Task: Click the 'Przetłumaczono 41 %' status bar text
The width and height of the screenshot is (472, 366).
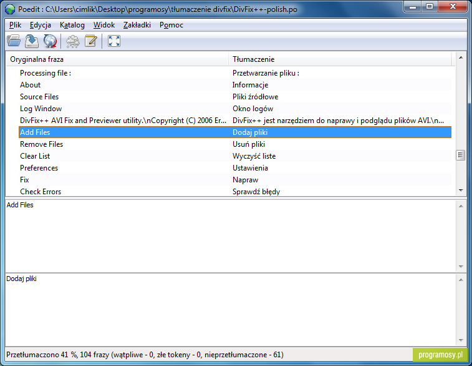Action: pyautogui.click(x=145, y=355)
